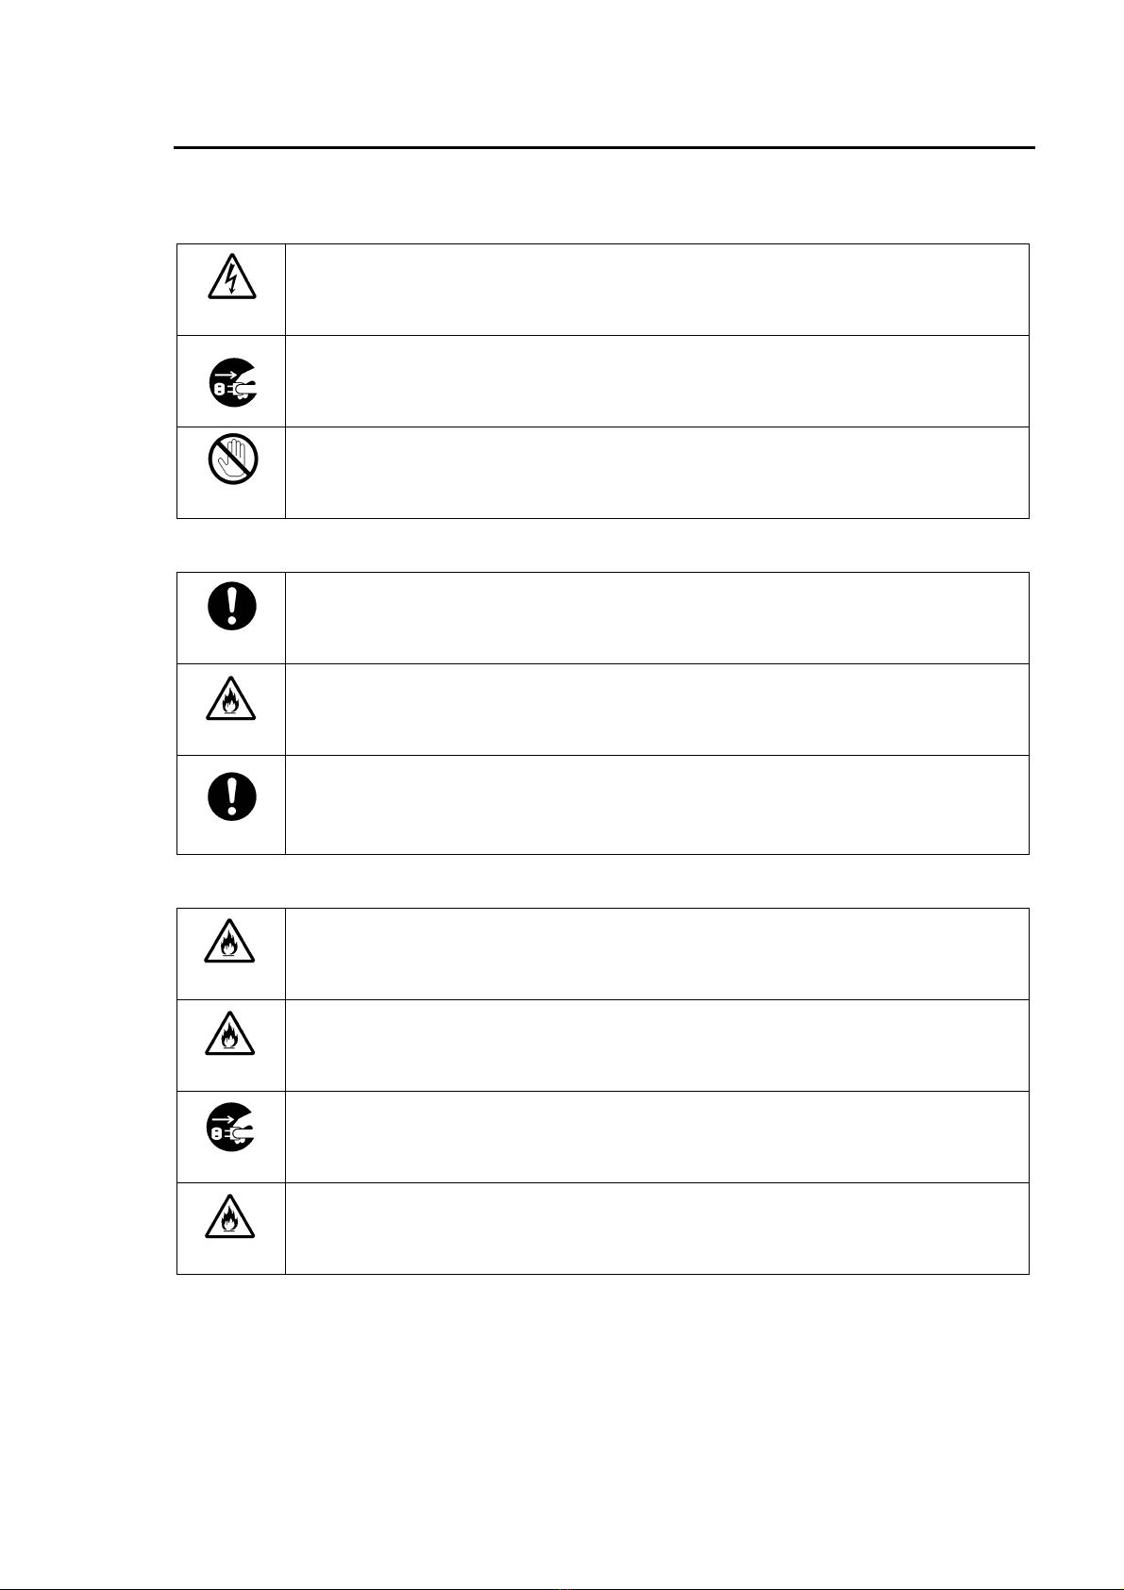This screenshot has height=1590, width=1124.
Task: Click the exclamation icon below the middle fire warning
Action: point(231,795)
